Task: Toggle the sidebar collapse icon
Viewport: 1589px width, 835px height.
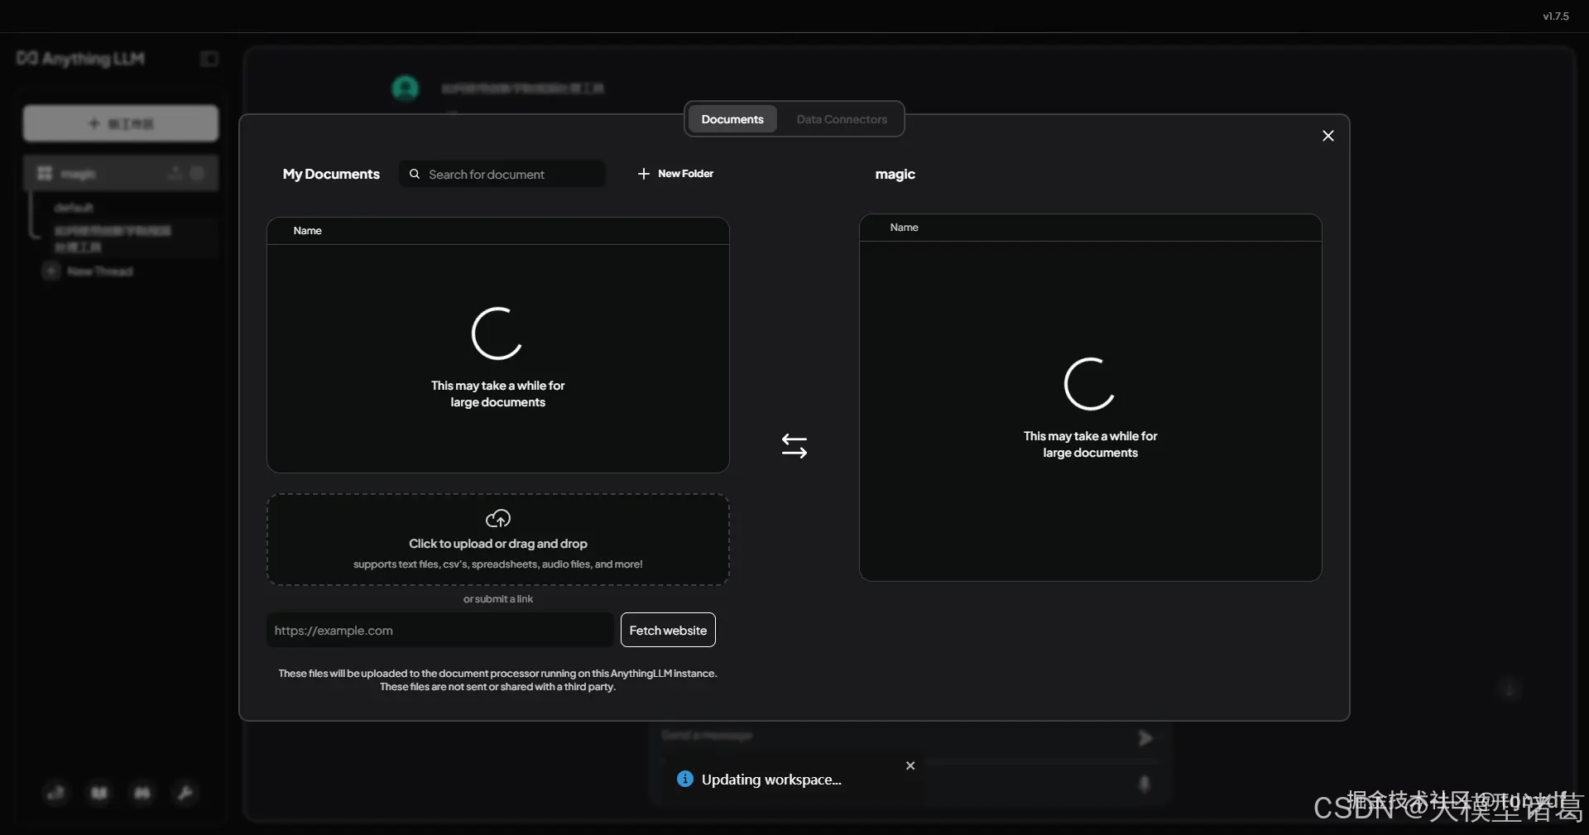Action: [209, 59]
